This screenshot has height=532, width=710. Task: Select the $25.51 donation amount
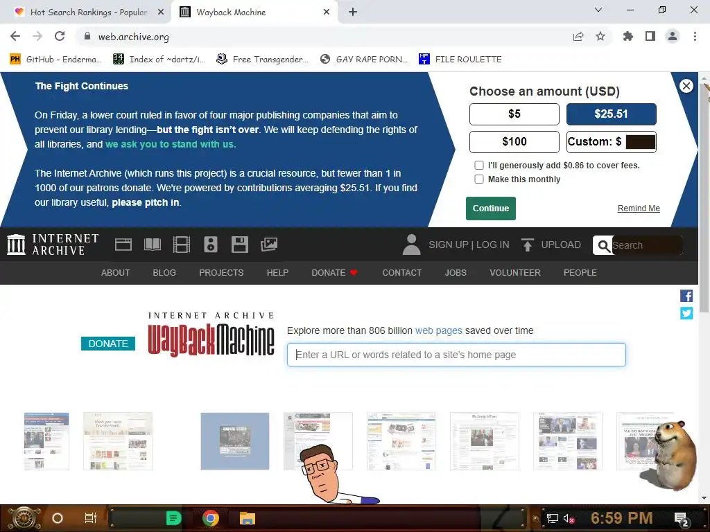pos(612,114)
